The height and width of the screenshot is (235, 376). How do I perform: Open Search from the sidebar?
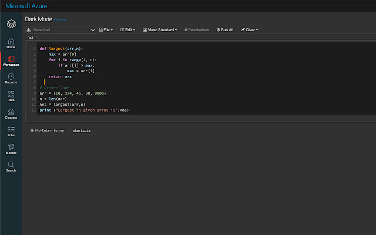(11, 167)
